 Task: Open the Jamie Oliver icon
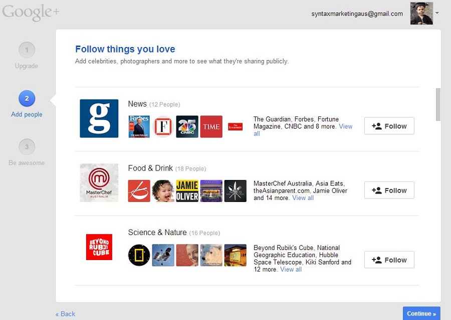point(187,191)
